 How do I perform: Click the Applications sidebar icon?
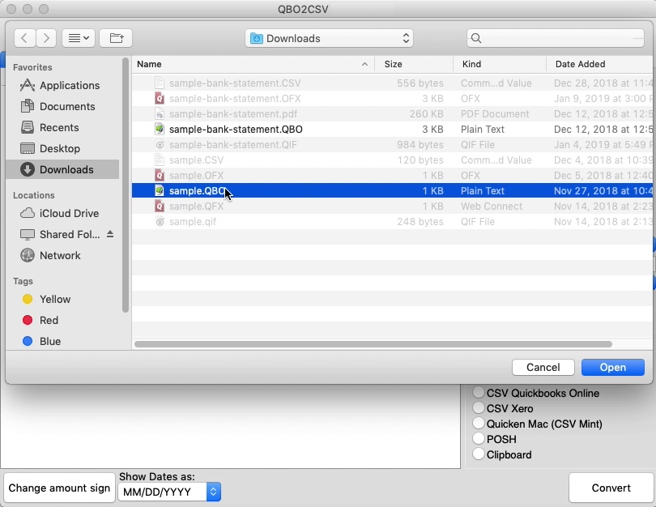click(28, 85)
